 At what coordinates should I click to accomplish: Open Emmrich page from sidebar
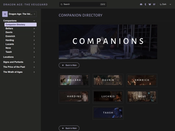10,36
